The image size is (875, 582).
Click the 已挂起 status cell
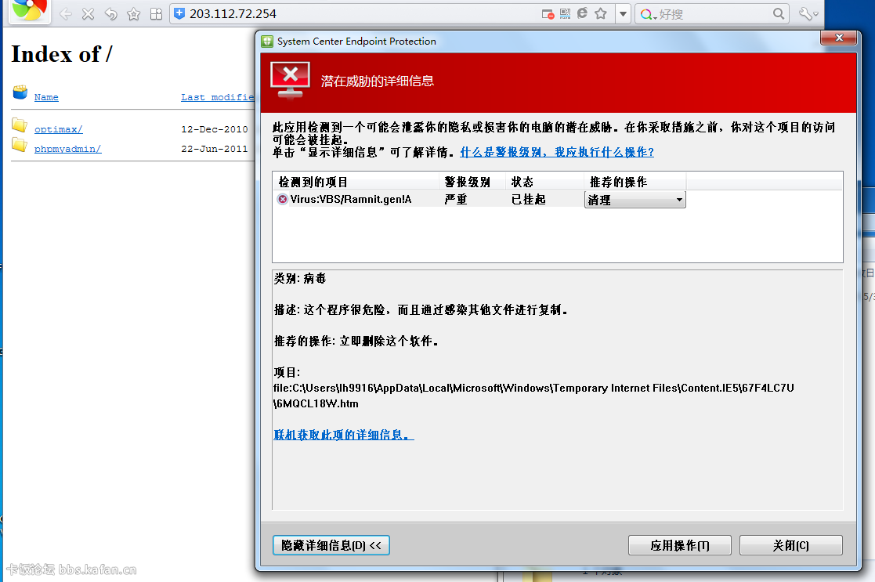528,199
